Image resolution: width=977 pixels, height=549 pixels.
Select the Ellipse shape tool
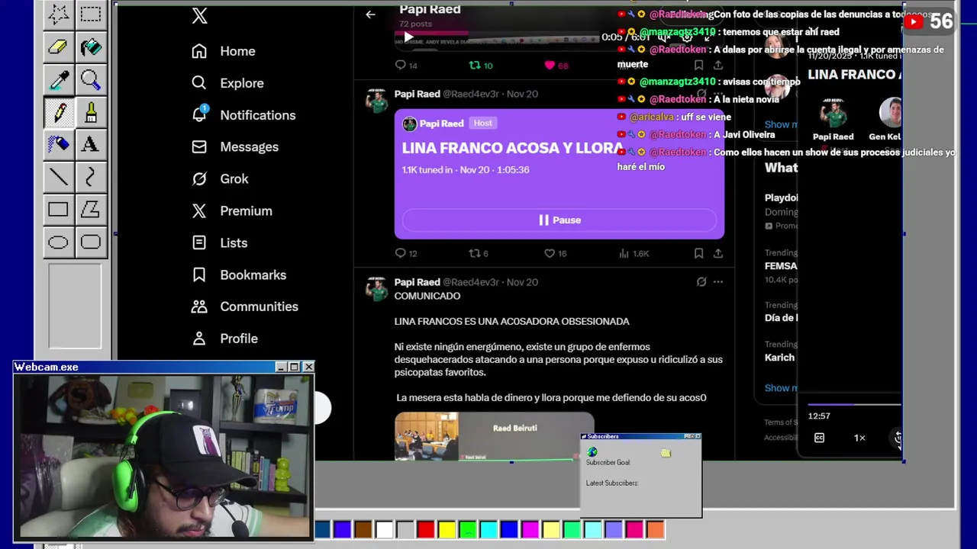click(59, 242)
